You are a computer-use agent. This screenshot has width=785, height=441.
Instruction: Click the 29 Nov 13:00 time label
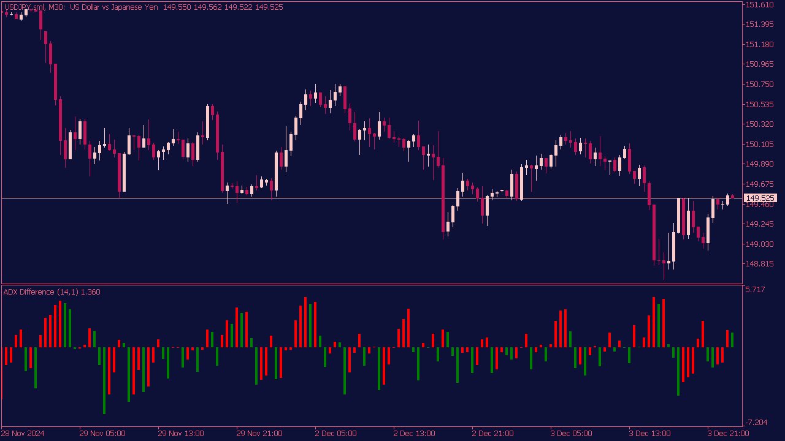coord(180,434)
